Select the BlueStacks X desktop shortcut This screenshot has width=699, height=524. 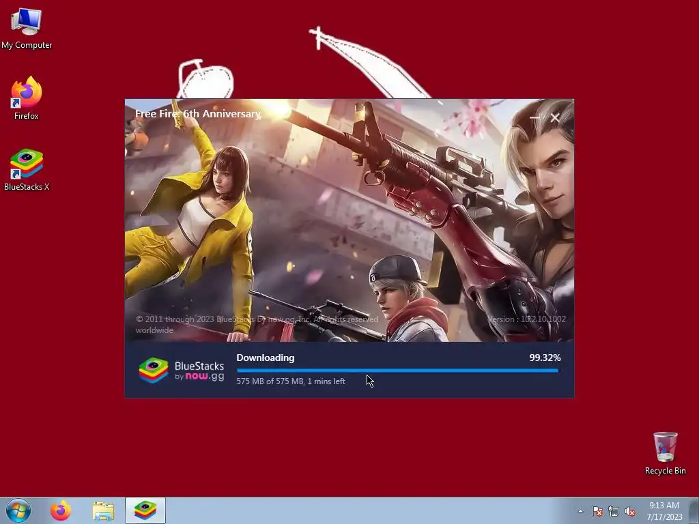[x=27, y=169]
